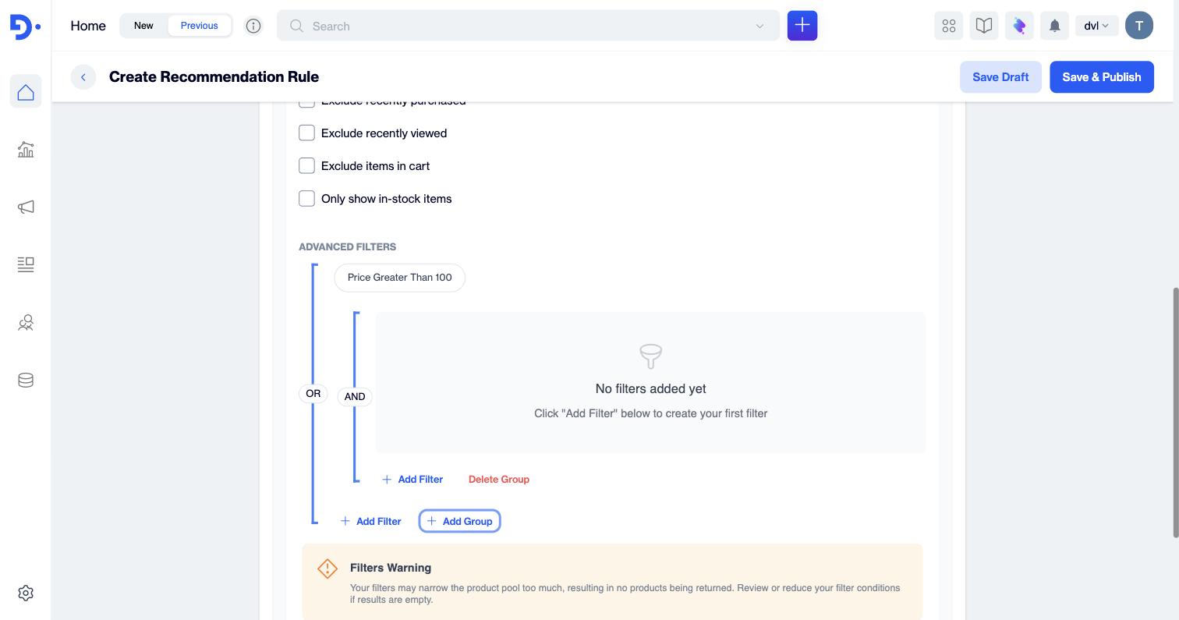The width and height of the screenshot is (1179, 620).
Task: Check Exclude recently viewed
Action: pyautogui.click(x=306, y=133)
